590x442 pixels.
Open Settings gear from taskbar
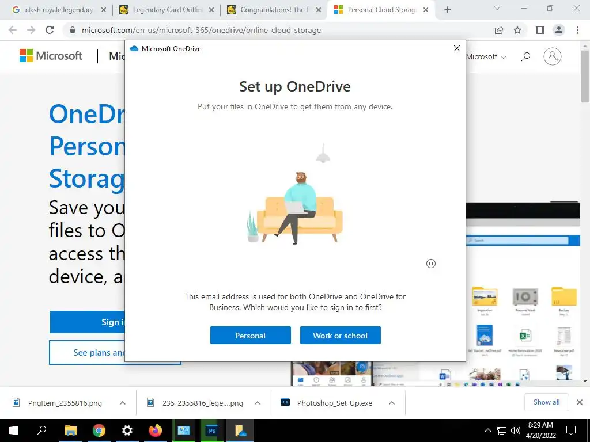127,430
